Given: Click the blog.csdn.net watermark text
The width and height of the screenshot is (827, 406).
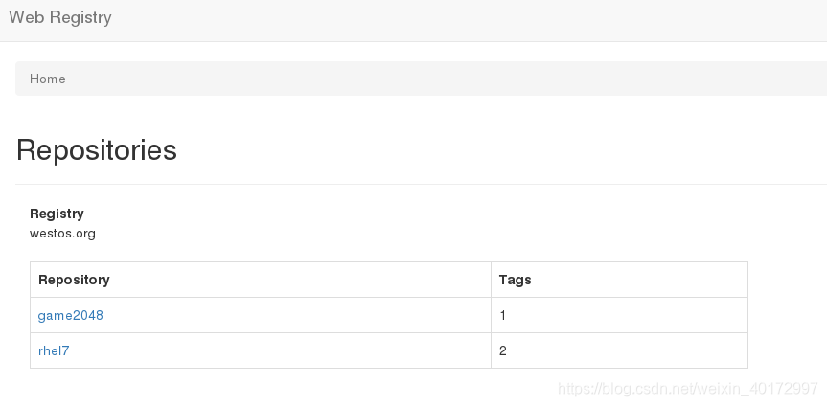Looking at the screenshot, I should pyautogui.click(x=688, y=389).
